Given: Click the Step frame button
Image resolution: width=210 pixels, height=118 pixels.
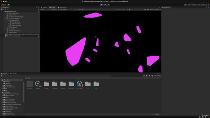Looking at the screenshot, I should coord(109,5).
